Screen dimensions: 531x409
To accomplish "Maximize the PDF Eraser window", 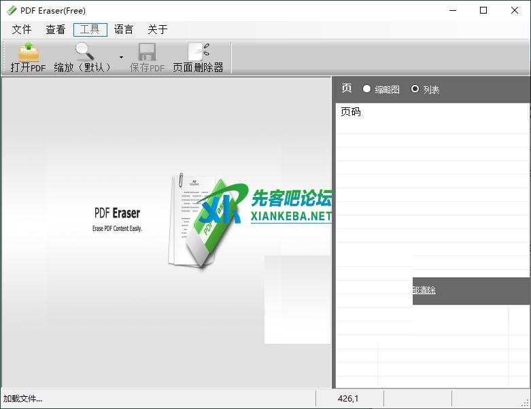I will tap(483, 10).
